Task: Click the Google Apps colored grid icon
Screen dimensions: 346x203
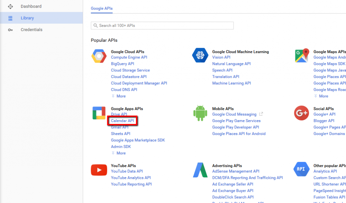Action: point(99,113)
